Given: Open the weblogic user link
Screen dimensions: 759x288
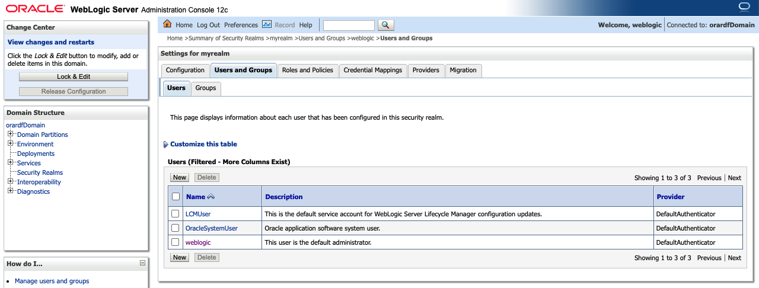Looking at the screenshot, I should pyautogui.click(x=198, y=242).
